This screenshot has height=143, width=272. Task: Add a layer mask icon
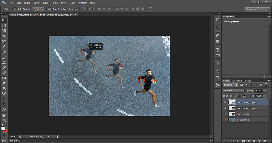243,141
